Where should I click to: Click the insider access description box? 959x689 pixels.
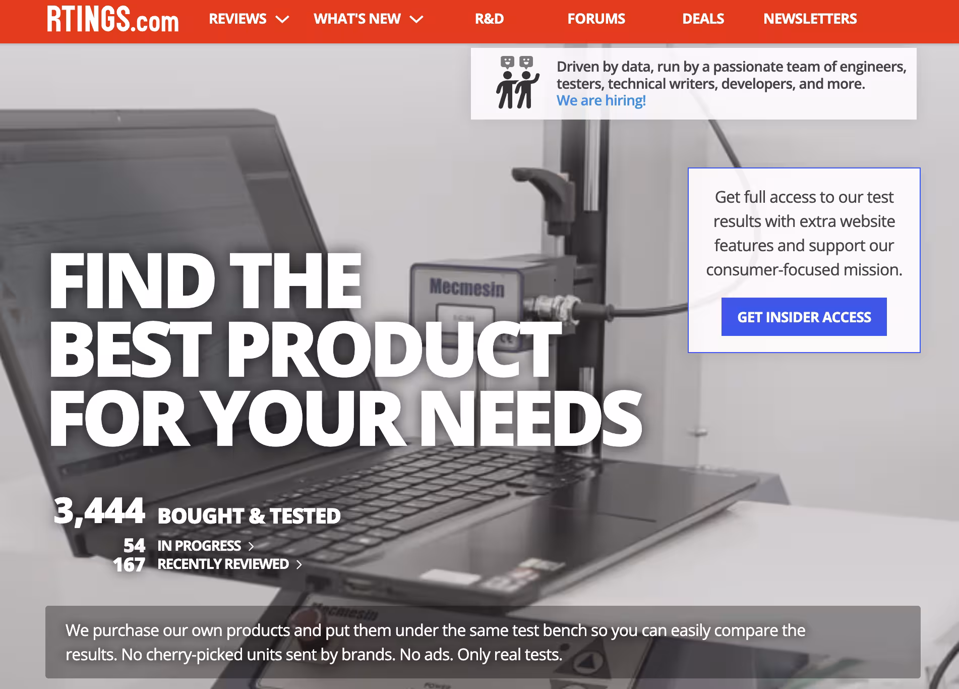click(804, 260)
